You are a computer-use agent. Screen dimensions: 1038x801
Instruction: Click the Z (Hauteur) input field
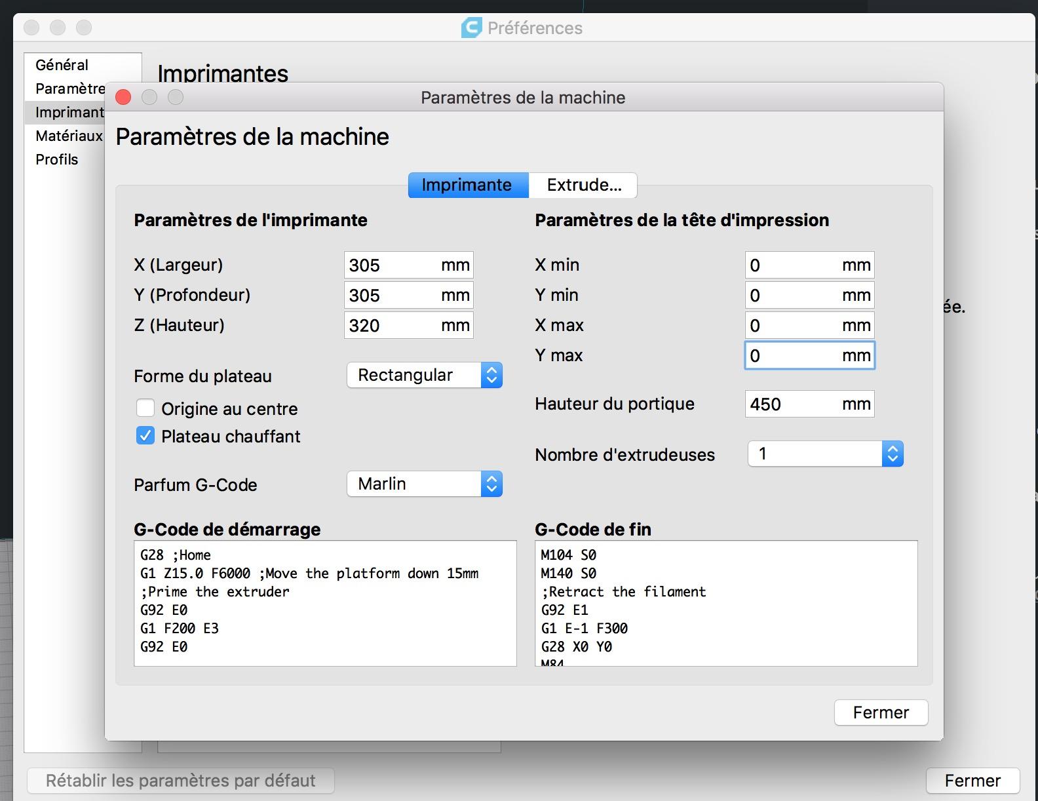point(392,325)
